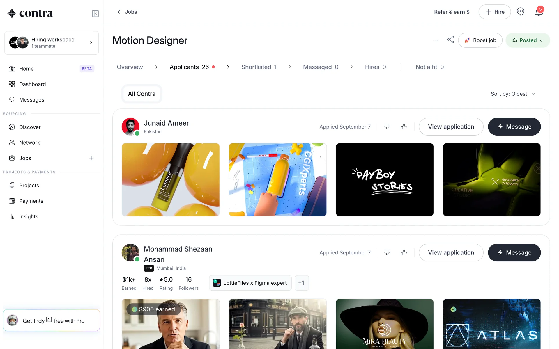Open the Playboy Stories portfolio thumbnail

click(384, 179)
